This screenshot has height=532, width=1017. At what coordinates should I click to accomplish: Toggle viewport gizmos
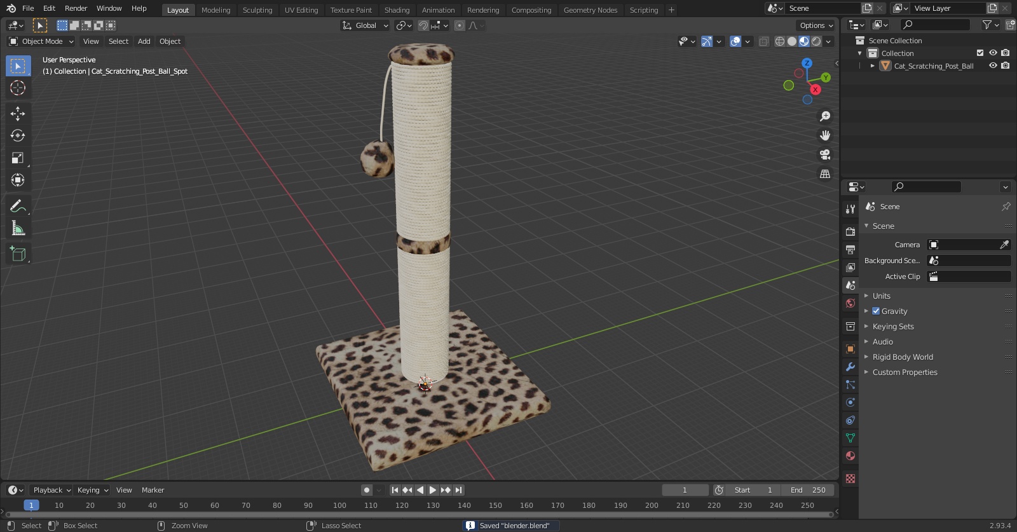[707, 41]
